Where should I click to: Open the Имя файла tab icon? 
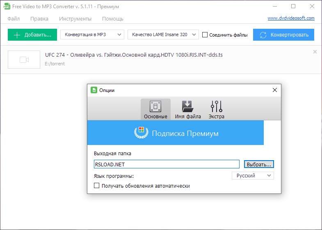188,107
